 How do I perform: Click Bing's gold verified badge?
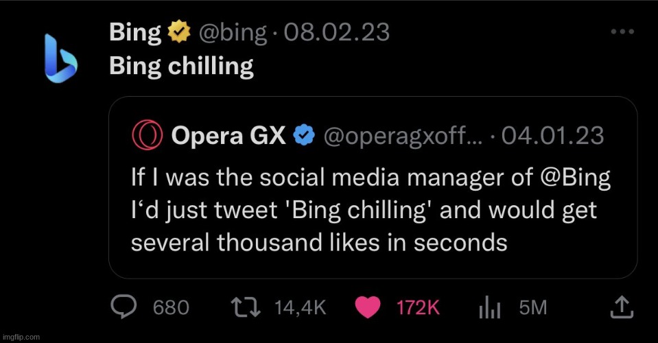pos(179,32)
